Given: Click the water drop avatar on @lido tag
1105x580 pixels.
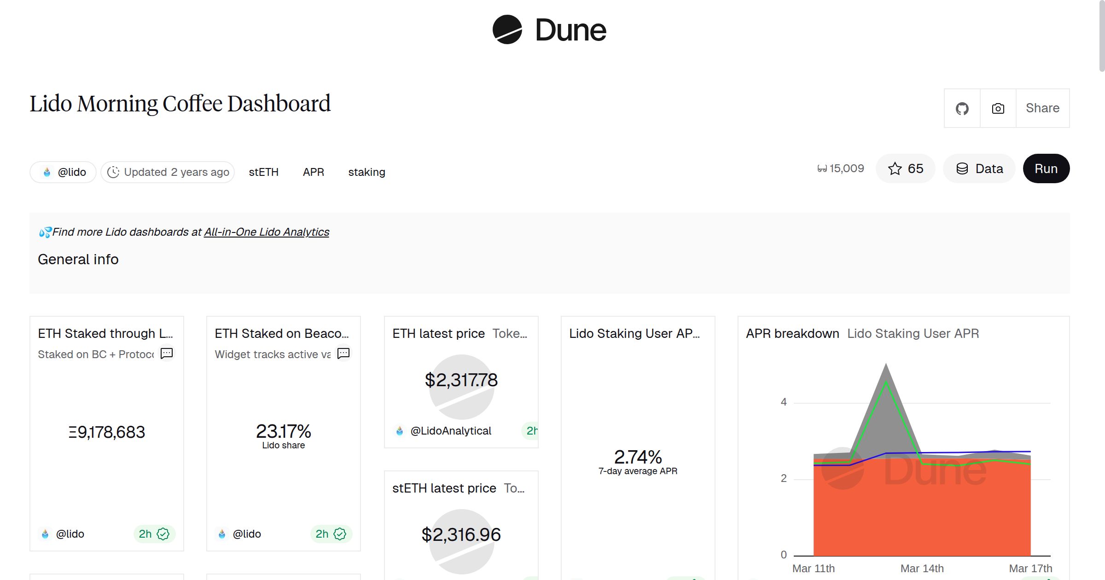Looking at the screenshot, I should click(48, 172).
